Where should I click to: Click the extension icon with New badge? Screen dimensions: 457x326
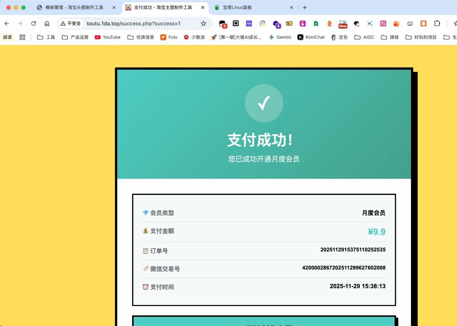(343, 23)
